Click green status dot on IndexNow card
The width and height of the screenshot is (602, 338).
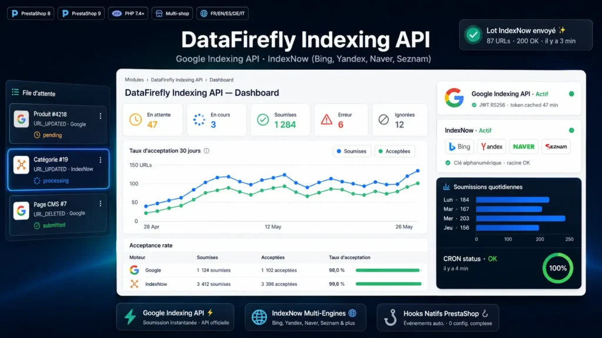(571, 130)
